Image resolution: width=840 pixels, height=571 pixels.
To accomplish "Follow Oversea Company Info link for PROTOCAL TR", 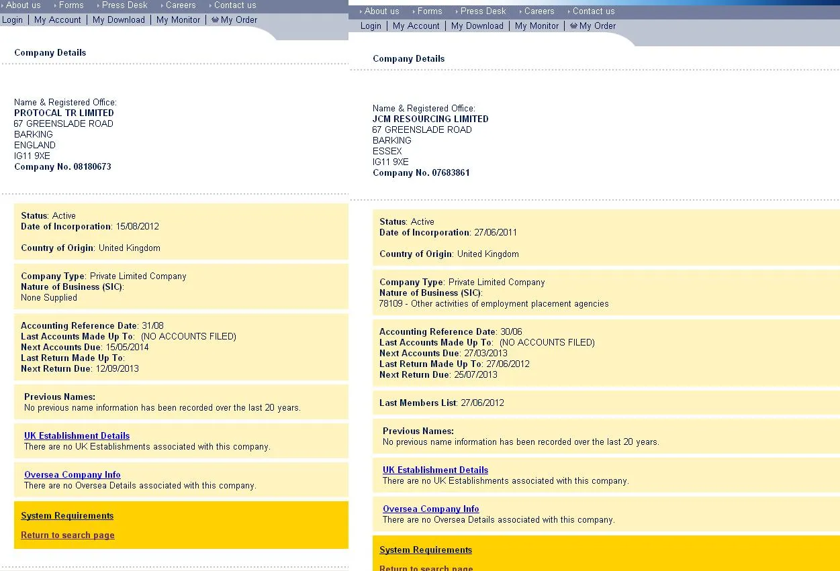I will coord(73,475).
